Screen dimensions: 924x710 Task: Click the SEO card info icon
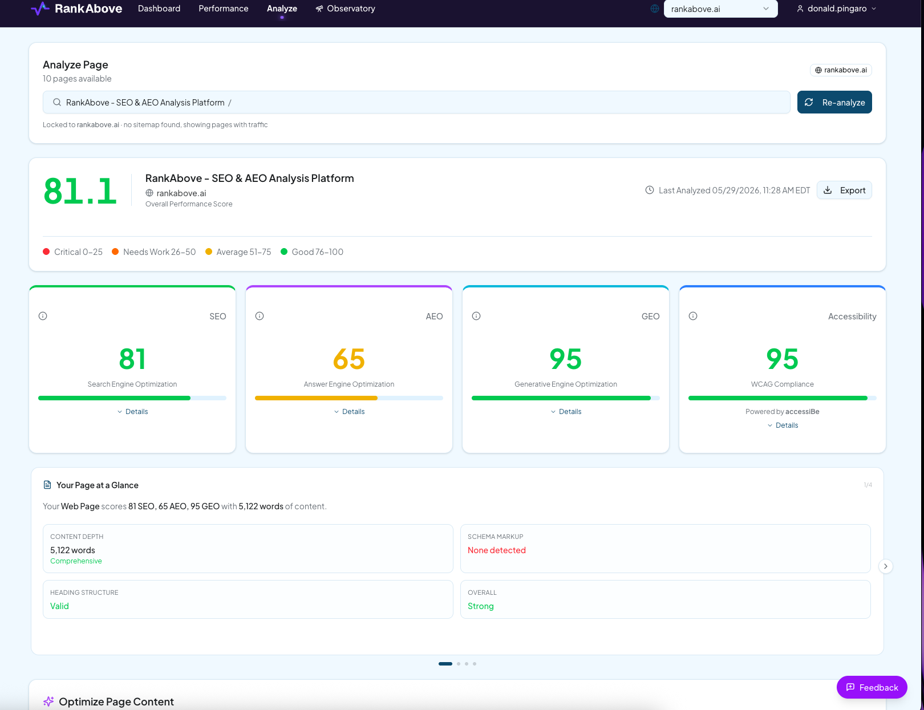[43, 316]
